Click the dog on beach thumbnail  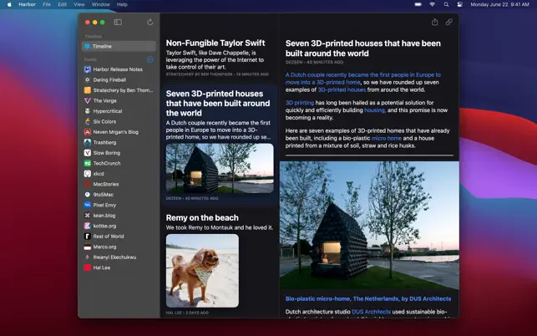[202, 271]
